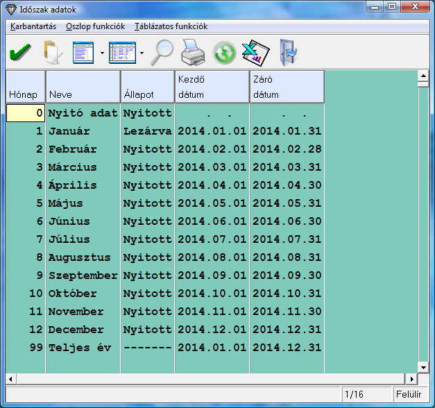The width and height of the screenshot is (435, 408).
Task: Open the Karbantartás menu
Action: click(33, 26)
